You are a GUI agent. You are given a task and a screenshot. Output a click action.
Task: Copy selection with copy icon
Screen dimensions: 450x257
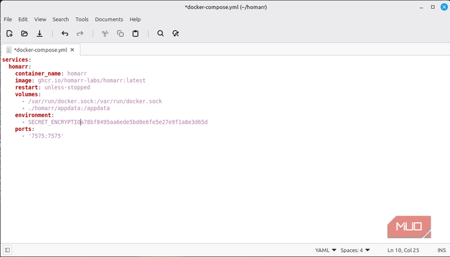[120, 33]
